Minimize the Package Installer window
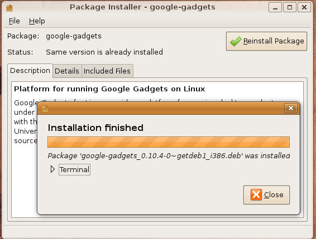Viewport: 316px width, 239px height. 275,8
